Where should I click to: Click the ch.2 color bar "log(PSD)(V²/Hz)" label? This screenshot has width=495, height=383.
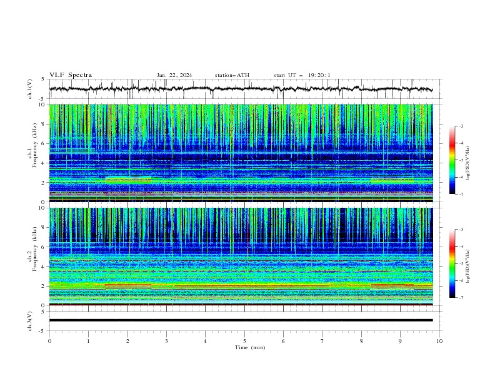pos(468,267)
